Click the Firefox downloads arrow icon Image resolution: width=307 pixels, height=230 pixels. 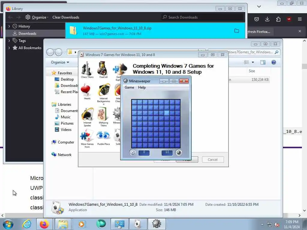click(x=267, y=19)
